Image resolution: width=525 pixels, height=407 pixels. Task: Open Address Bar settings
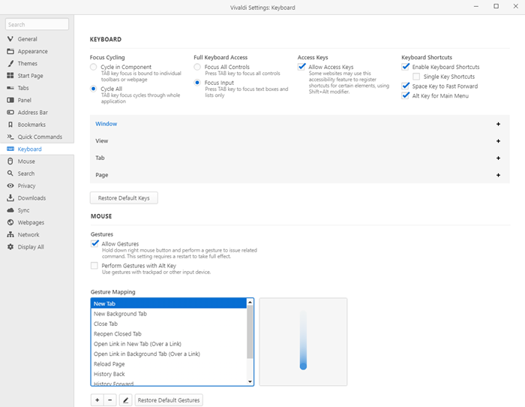coord(37,113)
